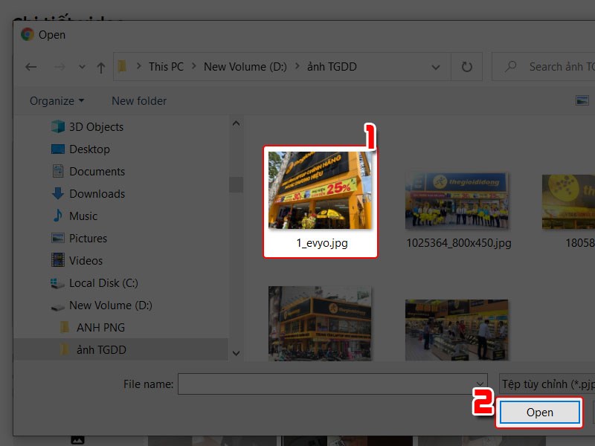The image size is (595, 446).
Task: Select Local Disk (C:) in navigation pane
Action: tap(103, 283)
